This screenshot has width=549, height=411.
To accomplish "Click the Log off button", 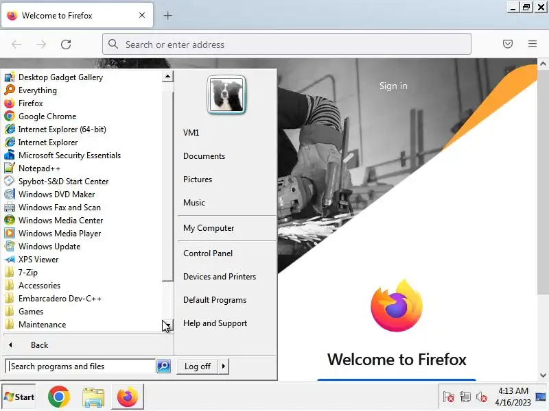I will click(x=198, y=366).
